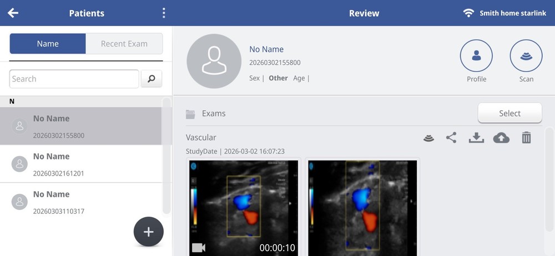Open the second vascular ultrasound image thumbnail

coord(362,208)
